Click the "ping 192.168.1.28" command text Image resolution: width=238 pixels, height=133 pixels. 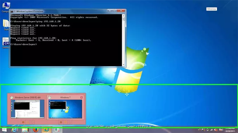(x=49, y=22)
